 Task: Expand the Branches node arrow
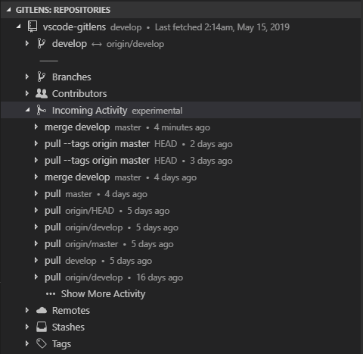point(27,77)
